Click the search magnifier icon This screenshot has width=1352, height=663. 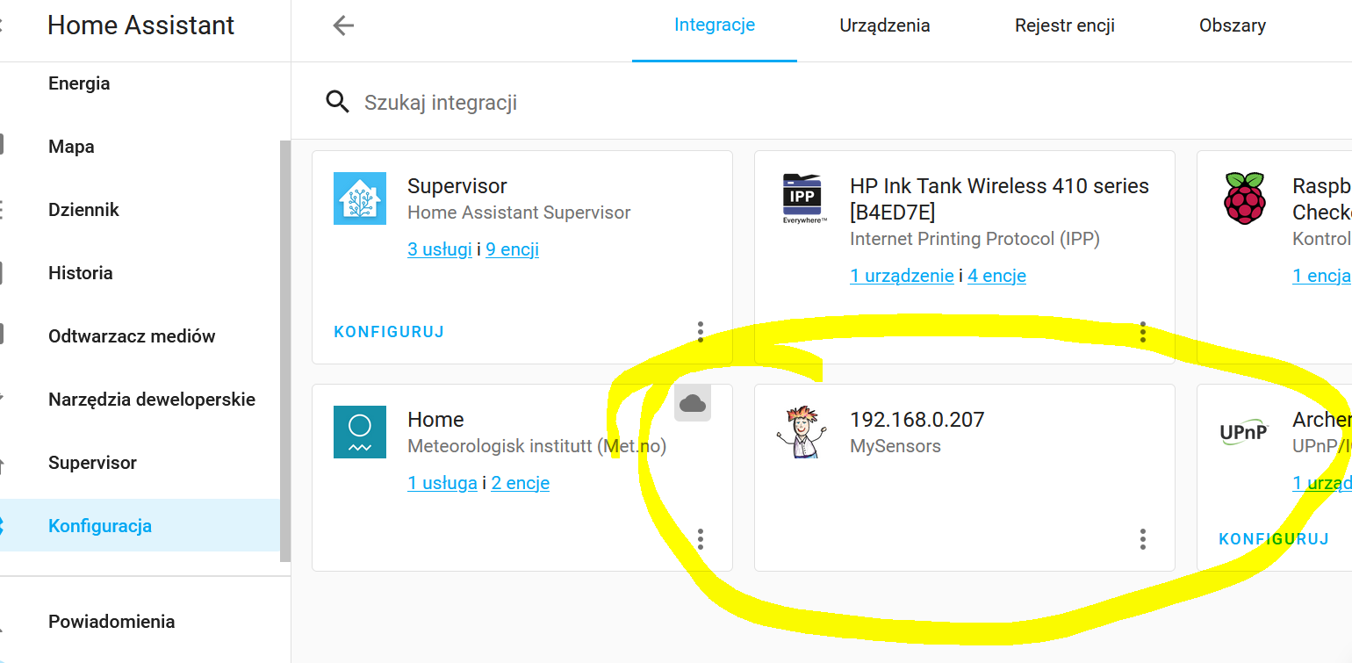[x=338, y=102]
